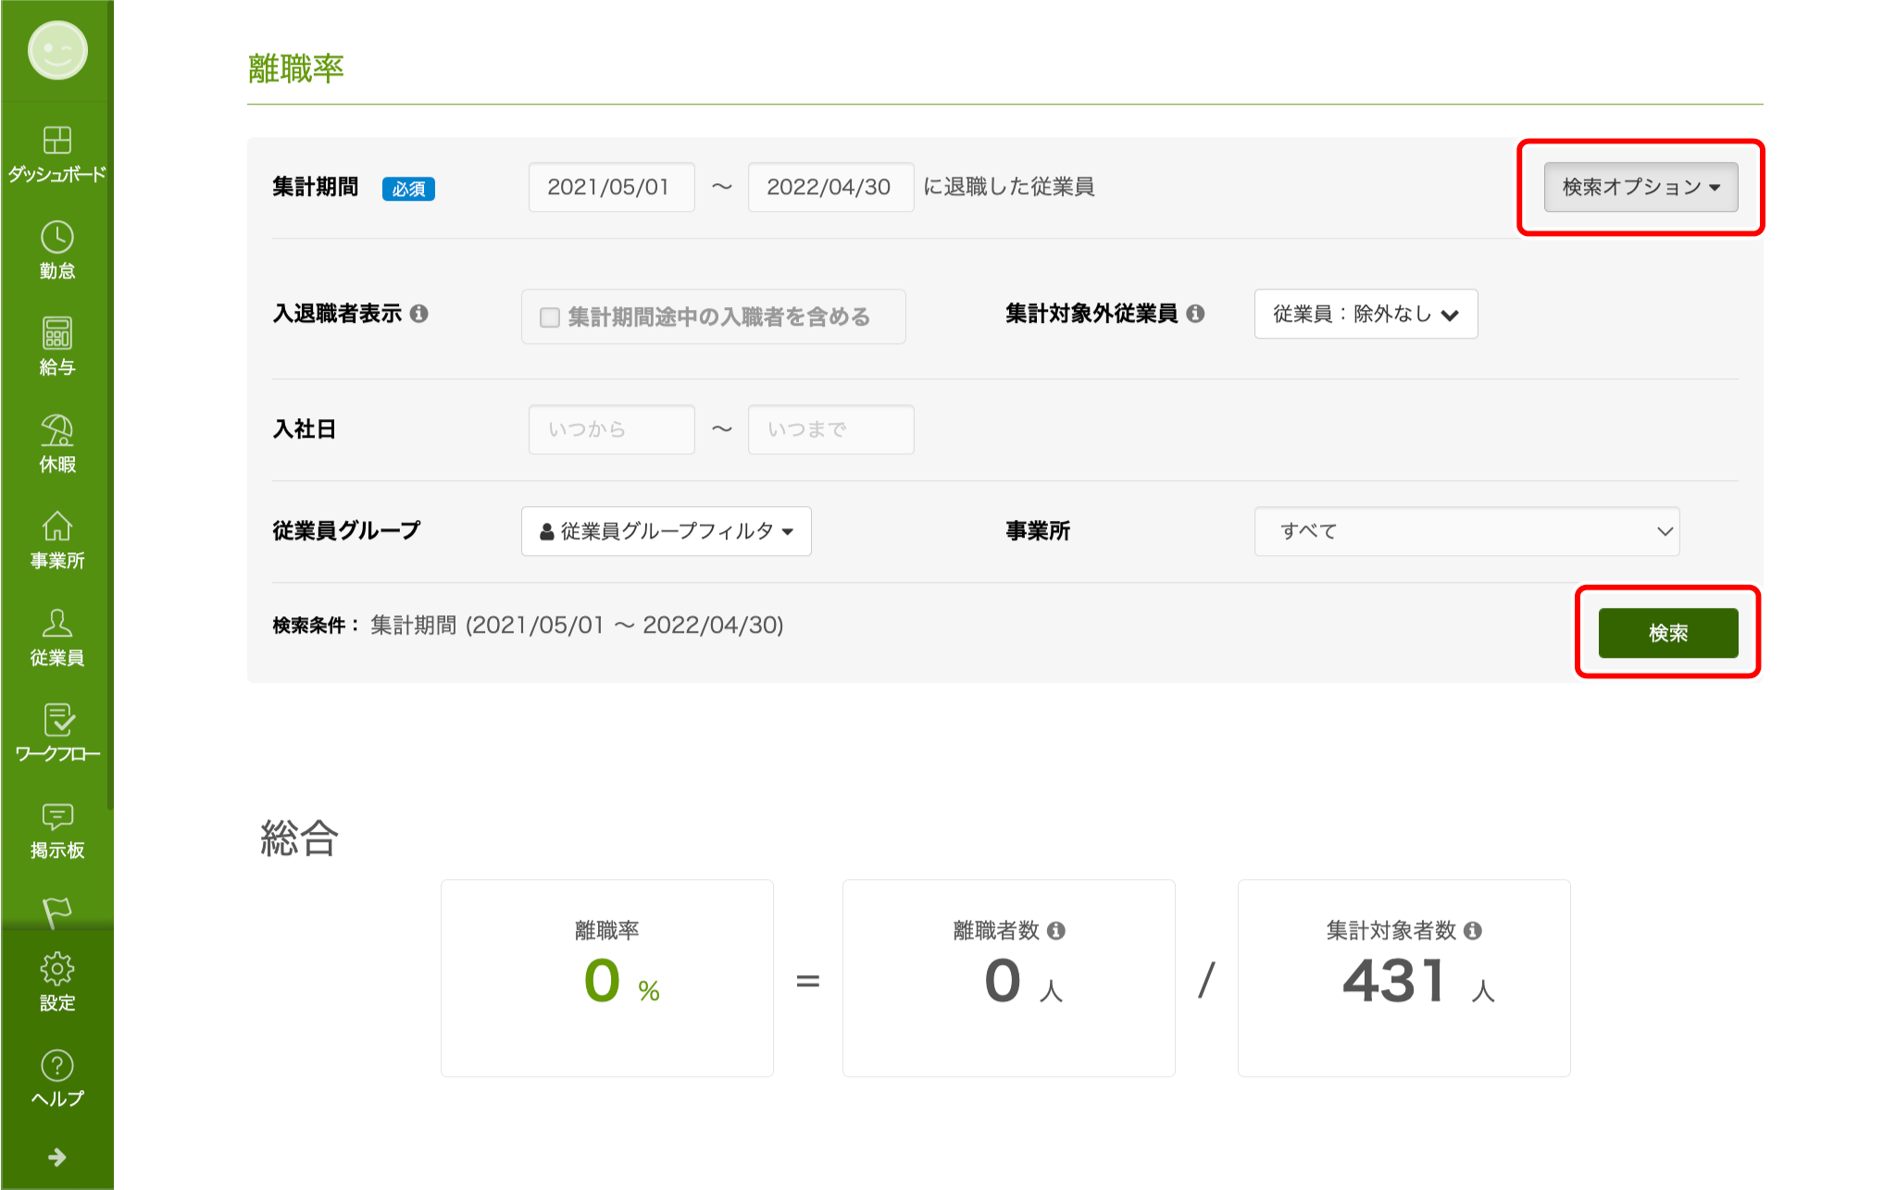Open the 事業所 すべて select box
This screenshot has height=1190, width=1896.
[1466, 531]
